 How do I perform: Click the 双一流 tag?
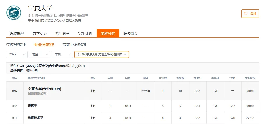tap(40, 16)
